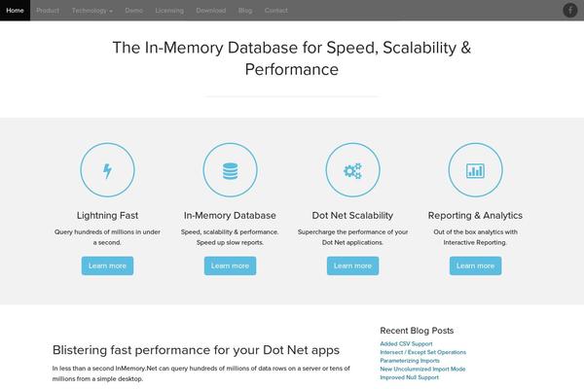This screenshot has height=389, width=584.
Task: Open the Contact page
Action: [x=276, y=11]
